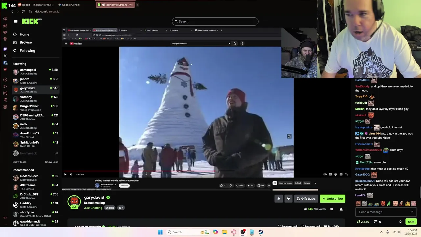Collapse following list with Show Less

pos(52,162)
